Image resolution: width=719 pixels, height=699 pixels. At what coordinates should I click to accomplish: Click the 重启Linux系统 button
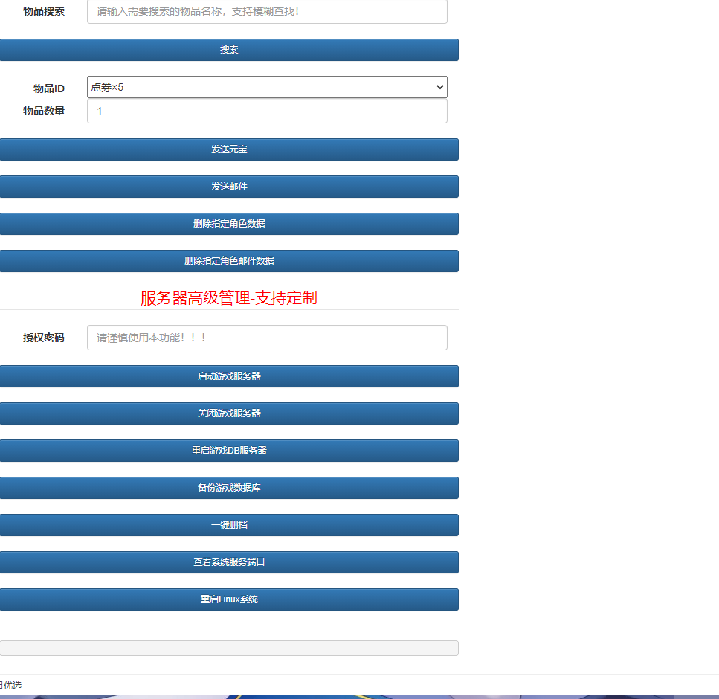229,599
